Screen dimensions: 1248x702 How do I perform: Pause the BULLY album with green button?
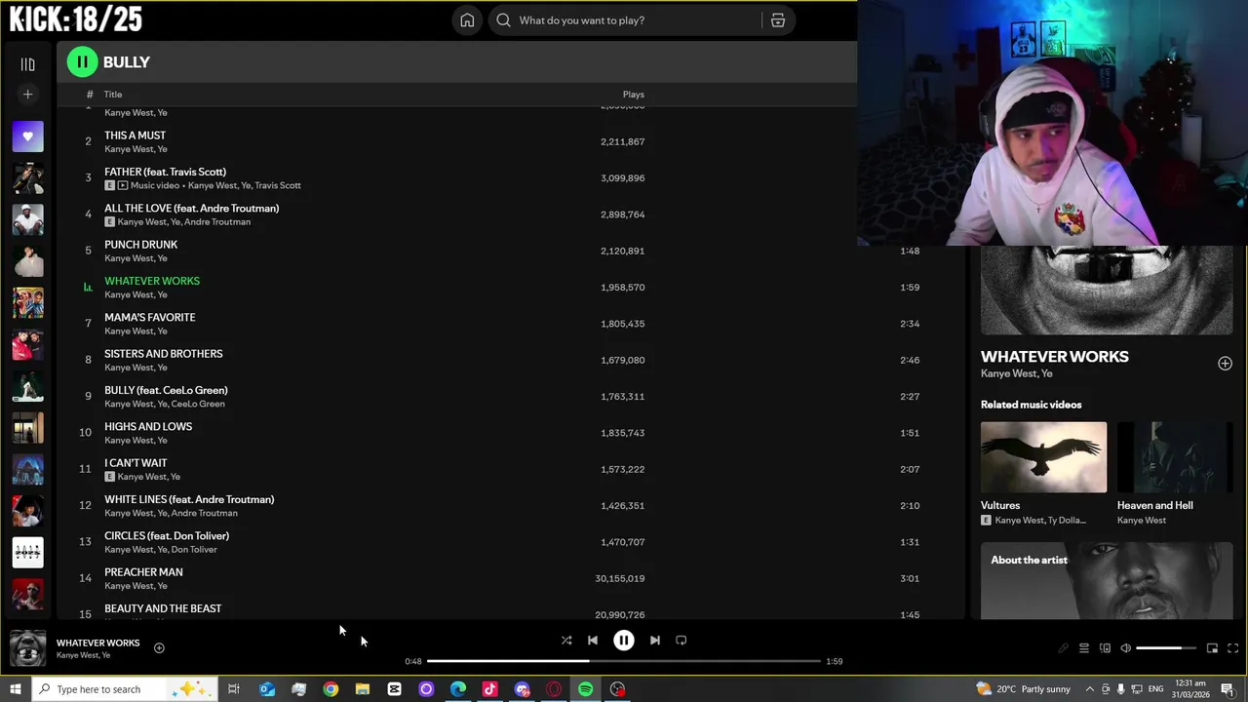[x=82, y=61]
